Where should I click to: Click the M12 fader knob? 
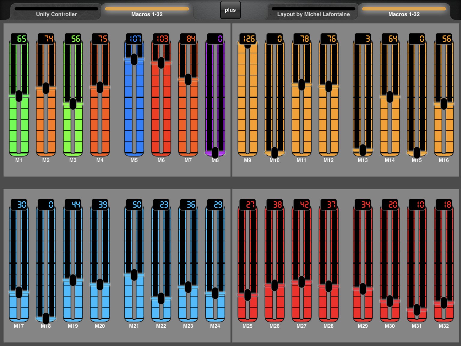[x=329, y=86]
